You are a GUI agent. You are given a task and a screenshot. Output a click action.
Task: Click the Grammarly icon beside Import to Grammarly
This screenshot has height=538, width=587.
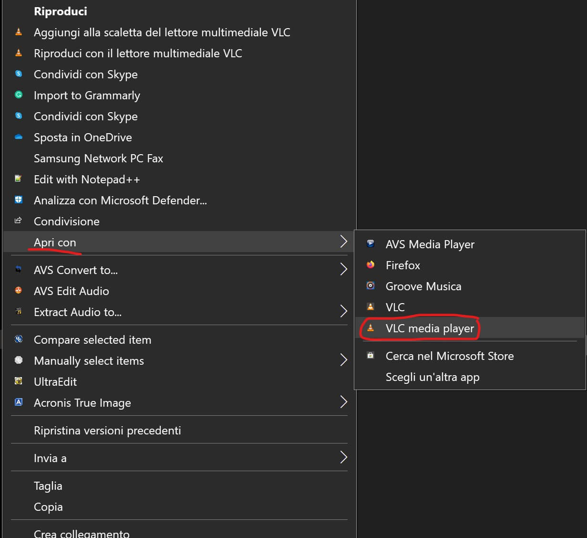tap(19, 95)
